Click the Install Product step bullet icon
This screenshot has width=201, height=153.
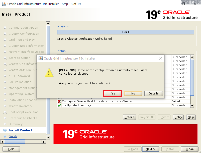coord(5,130)
